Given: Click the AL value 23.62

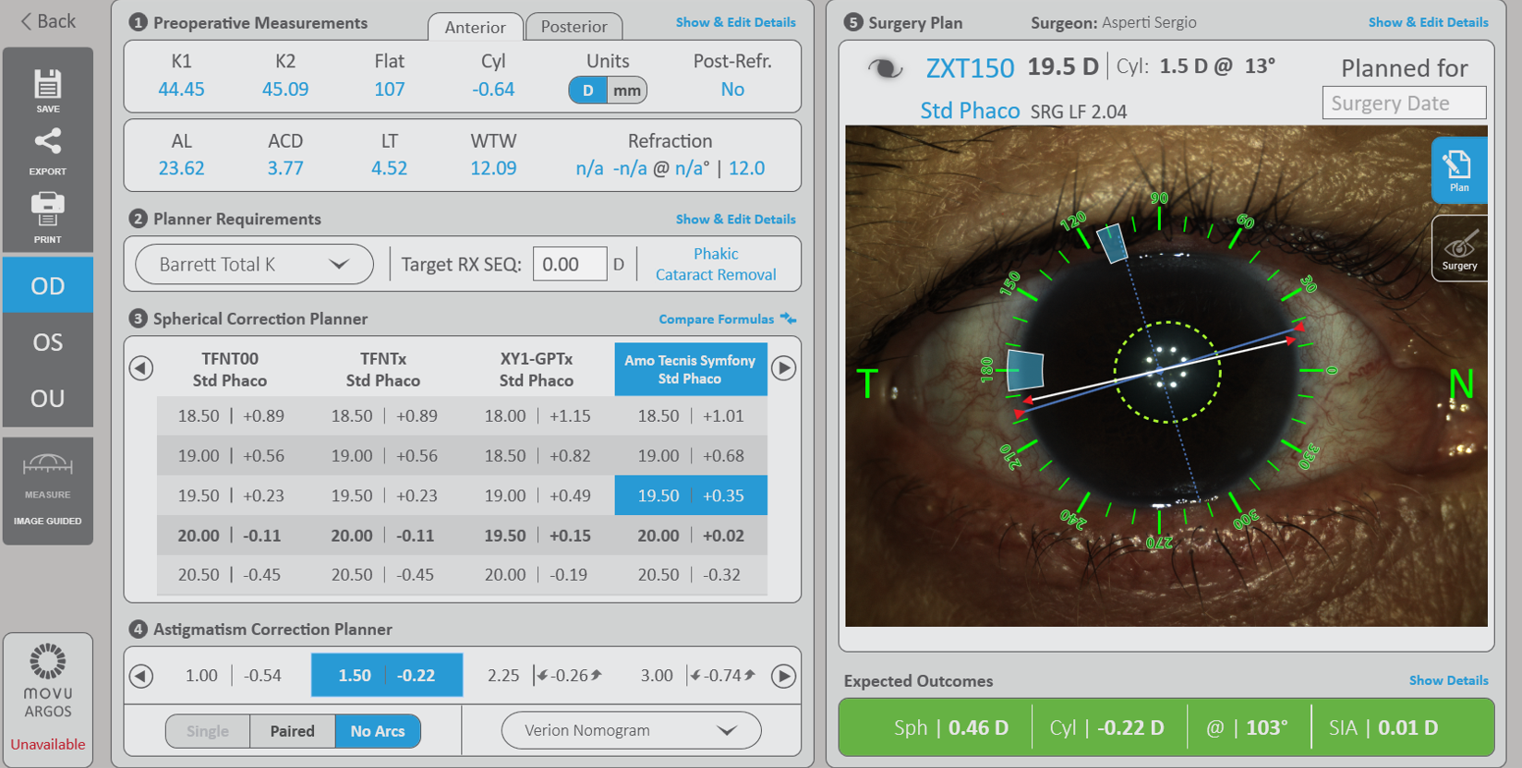Looking at the screenshot, I should pyautogui.click(x=181, y=169).
